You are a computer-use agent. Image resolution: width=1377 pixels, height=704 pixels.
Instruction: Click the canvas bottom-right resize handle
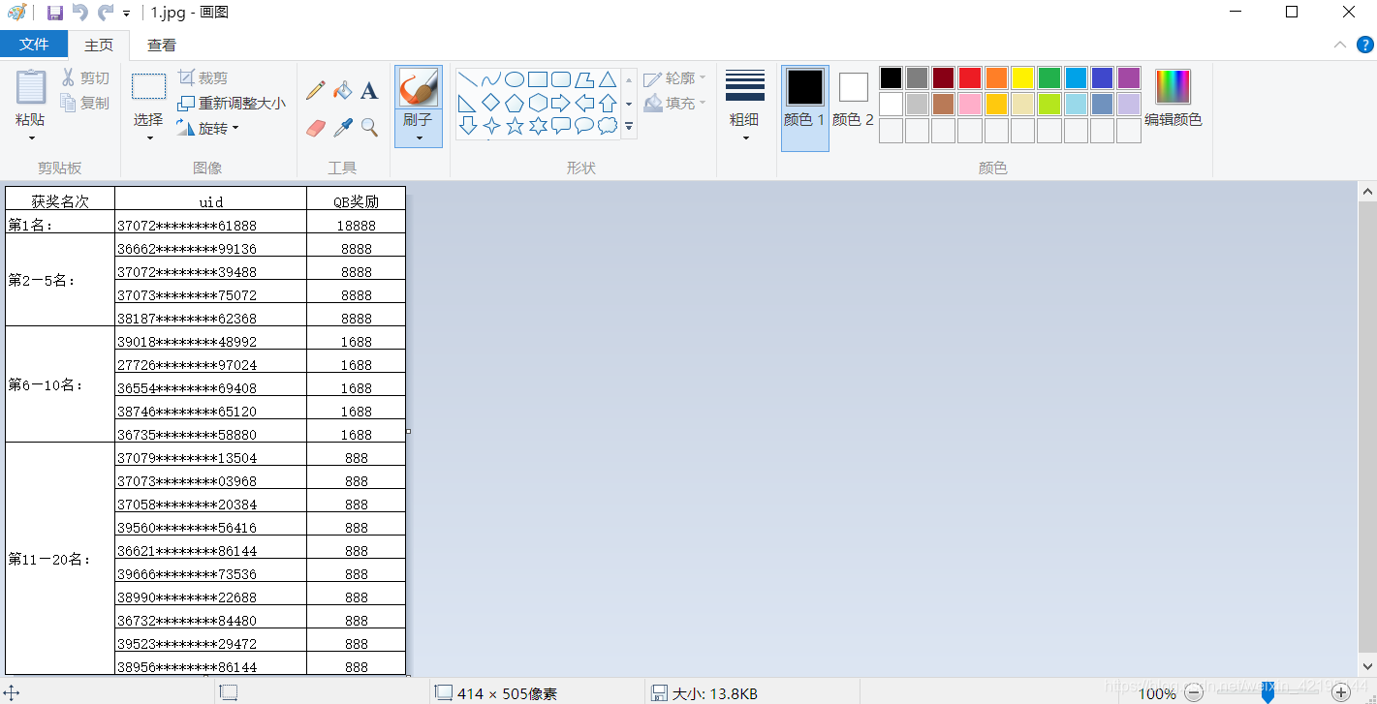408,677
